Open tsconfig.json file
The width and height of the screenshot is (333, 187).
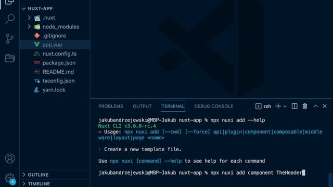(58, 81)
